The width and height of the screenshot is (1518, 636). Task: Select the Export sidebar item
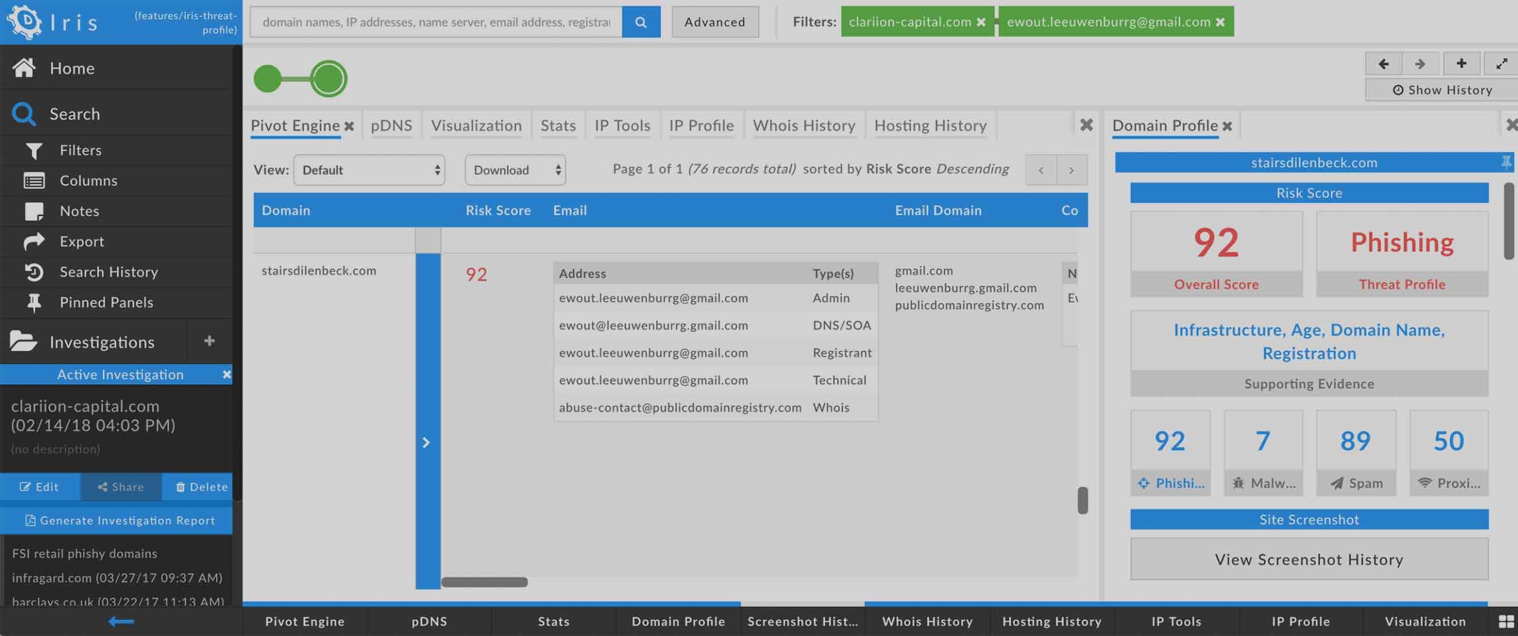pos(116,241)
